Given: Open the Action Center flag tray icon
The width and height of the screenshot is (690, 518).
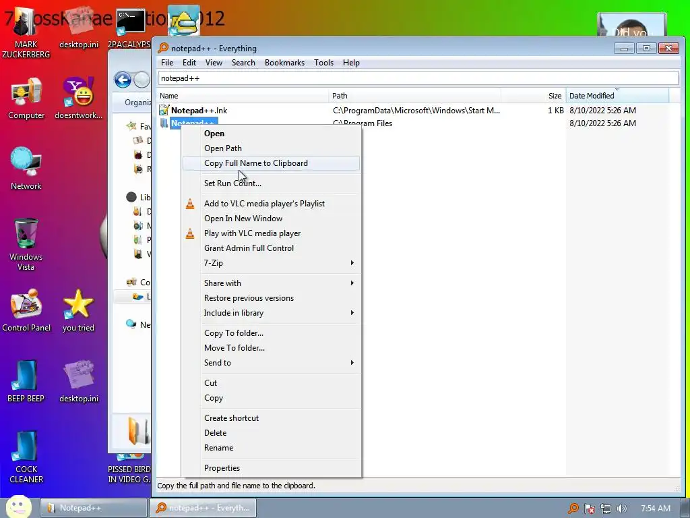Looking at the screenshot, I should 589,509.
